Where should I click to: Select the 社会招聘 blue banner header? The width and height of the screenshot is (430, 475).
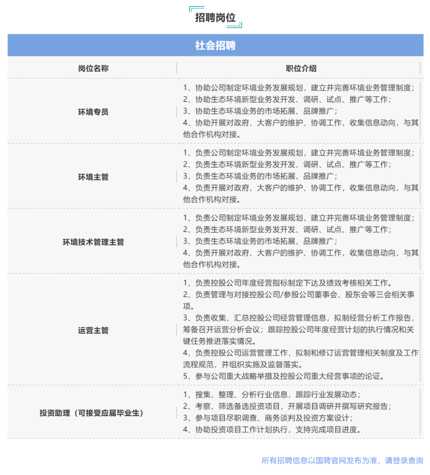pos(215,45)
